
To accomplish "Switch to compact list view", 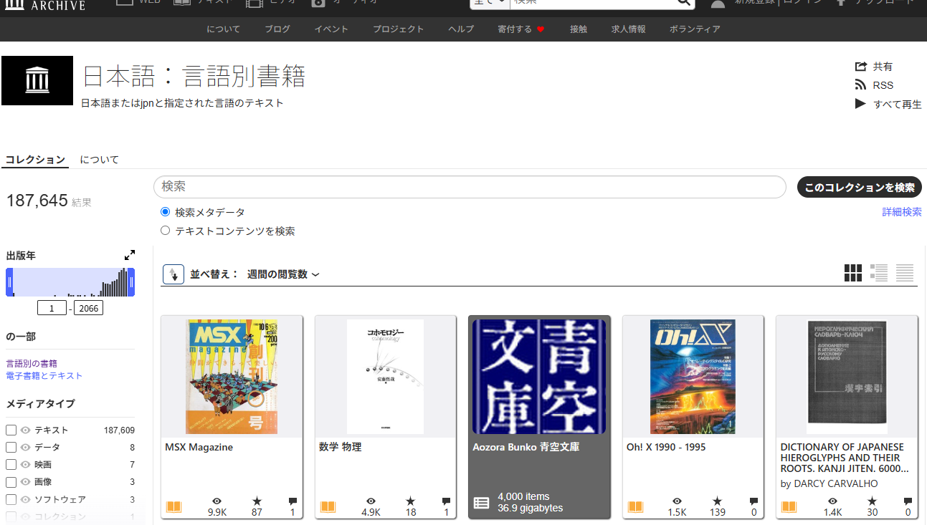I will (x=905, y=273).
